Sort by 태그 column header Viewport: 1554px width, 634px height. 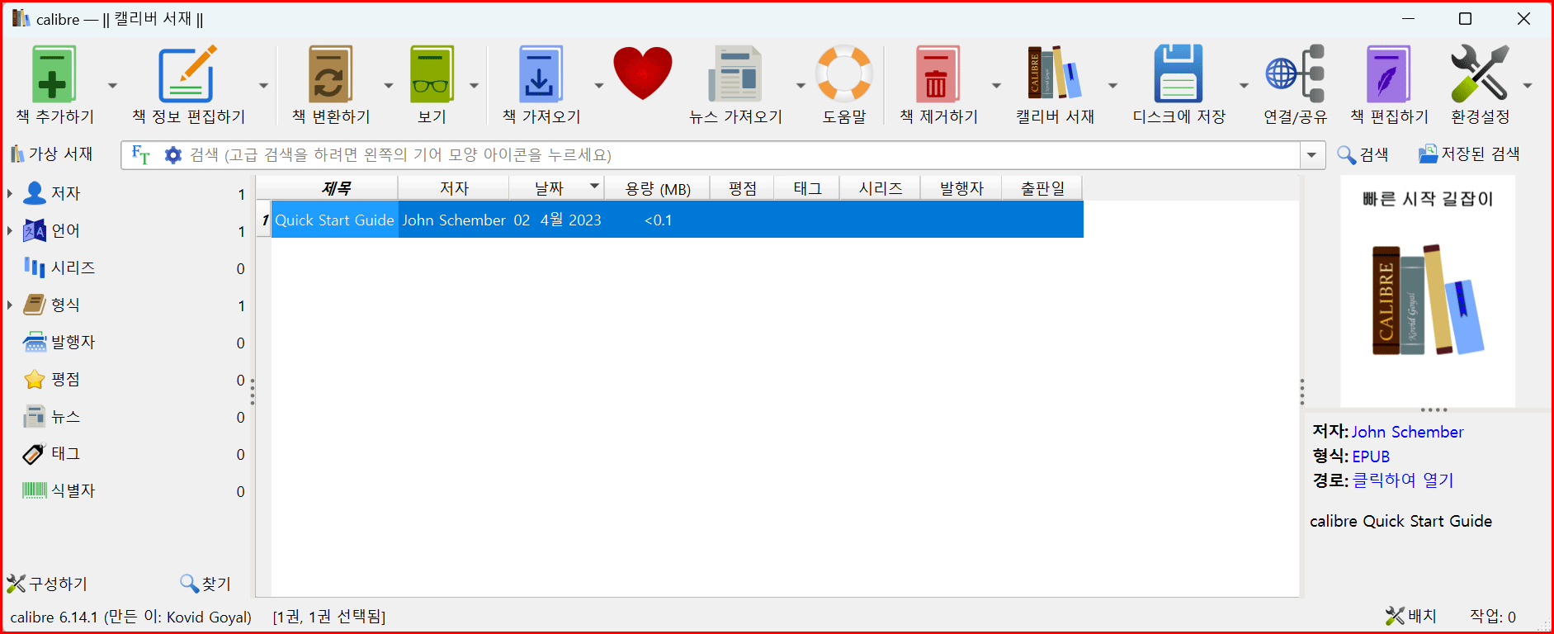pyautogui.click(x=807, y=188)
